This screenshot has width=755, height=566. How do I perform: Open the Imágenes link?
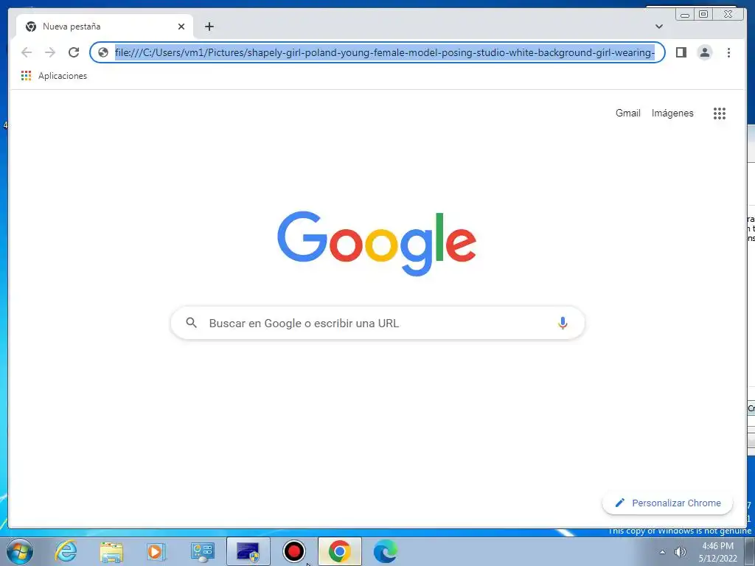coord(672,113)
